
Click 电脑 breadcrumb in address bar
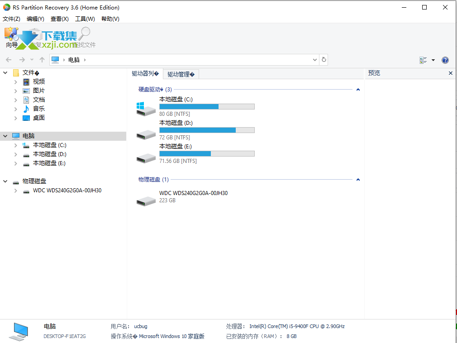74,60
